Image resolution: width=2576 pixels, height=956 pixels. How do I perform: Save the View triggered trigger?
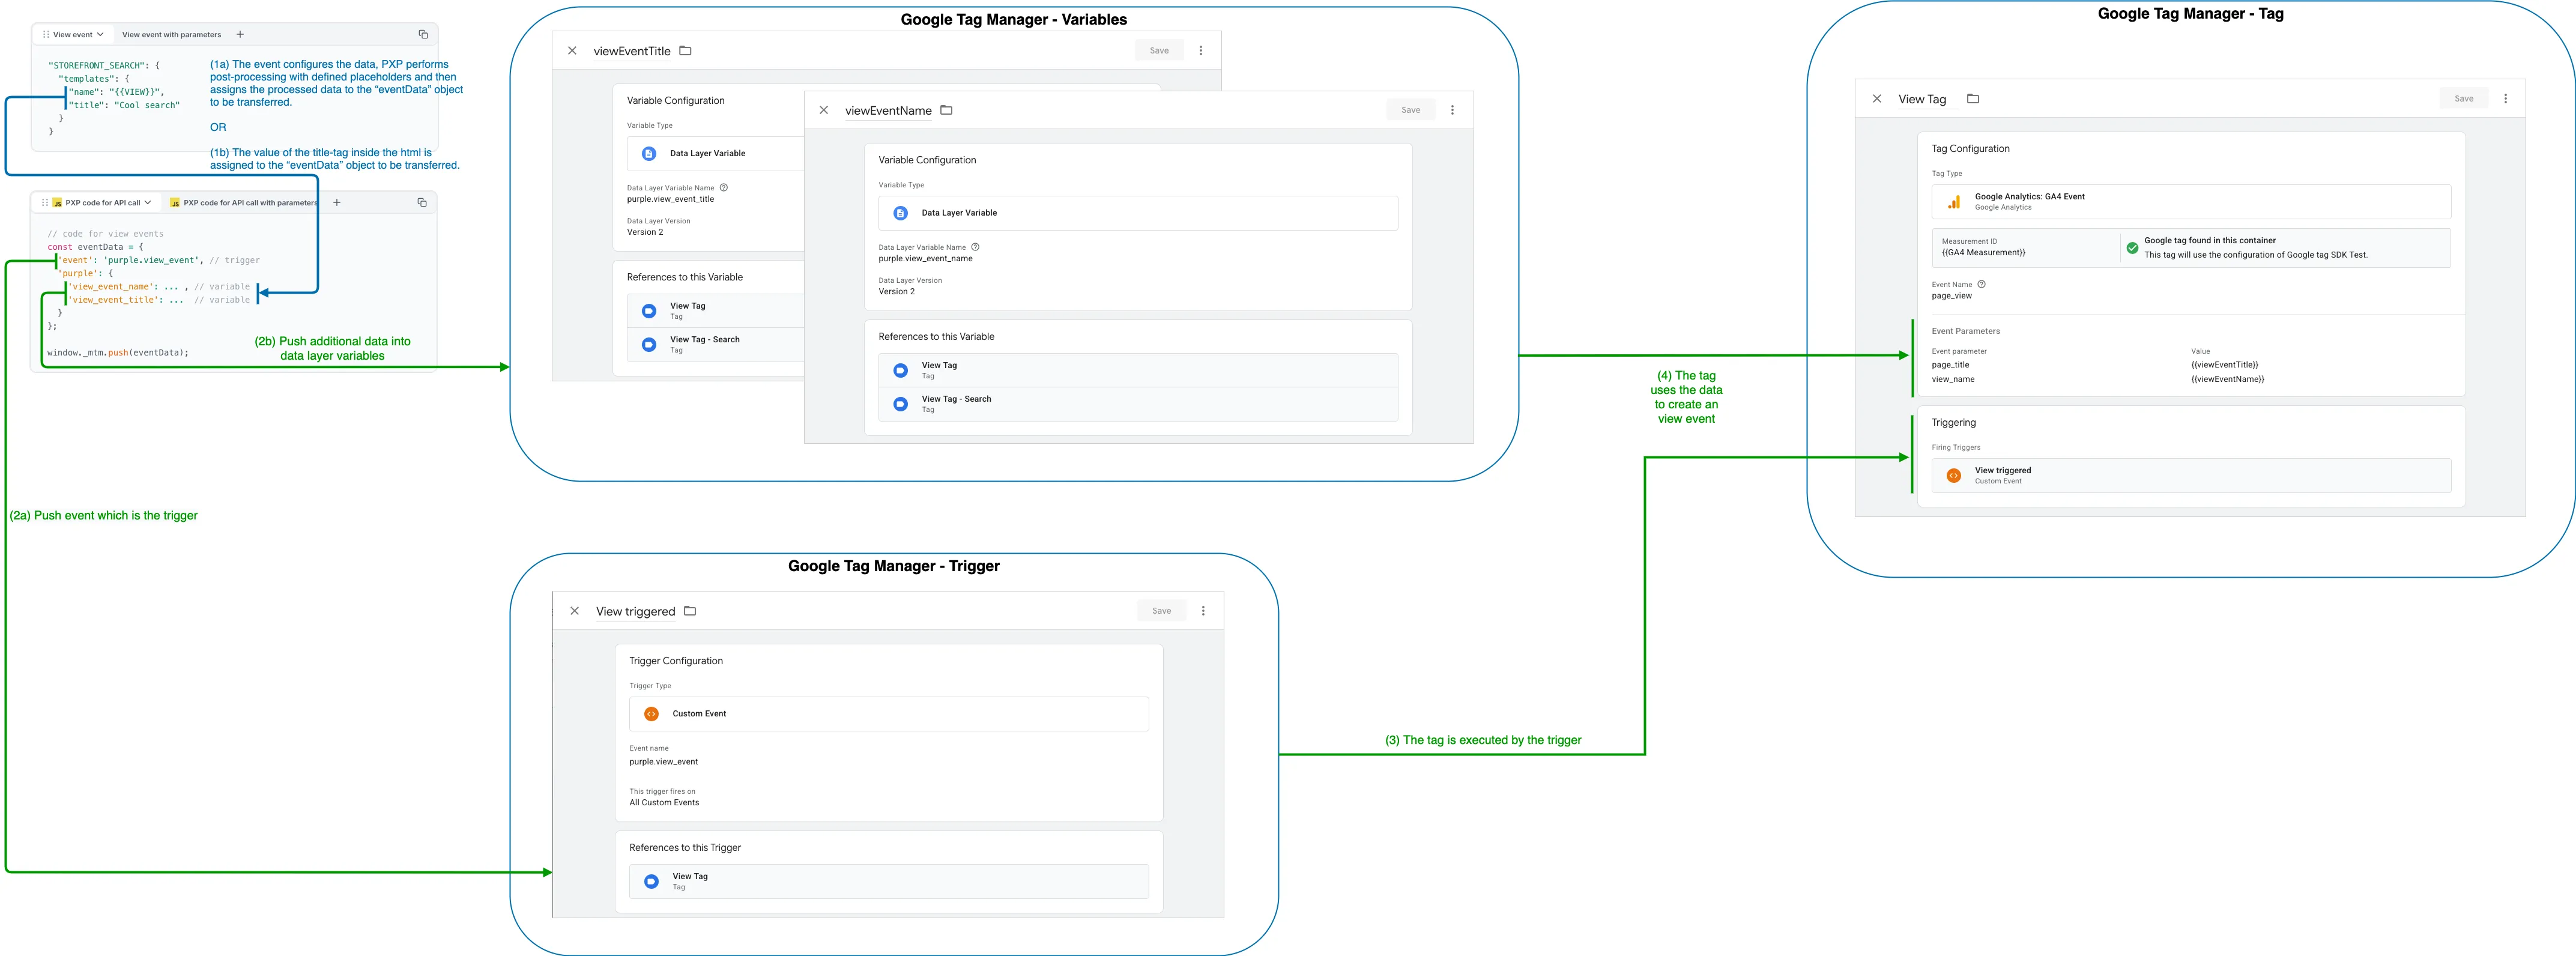[x=1161, y=611]
